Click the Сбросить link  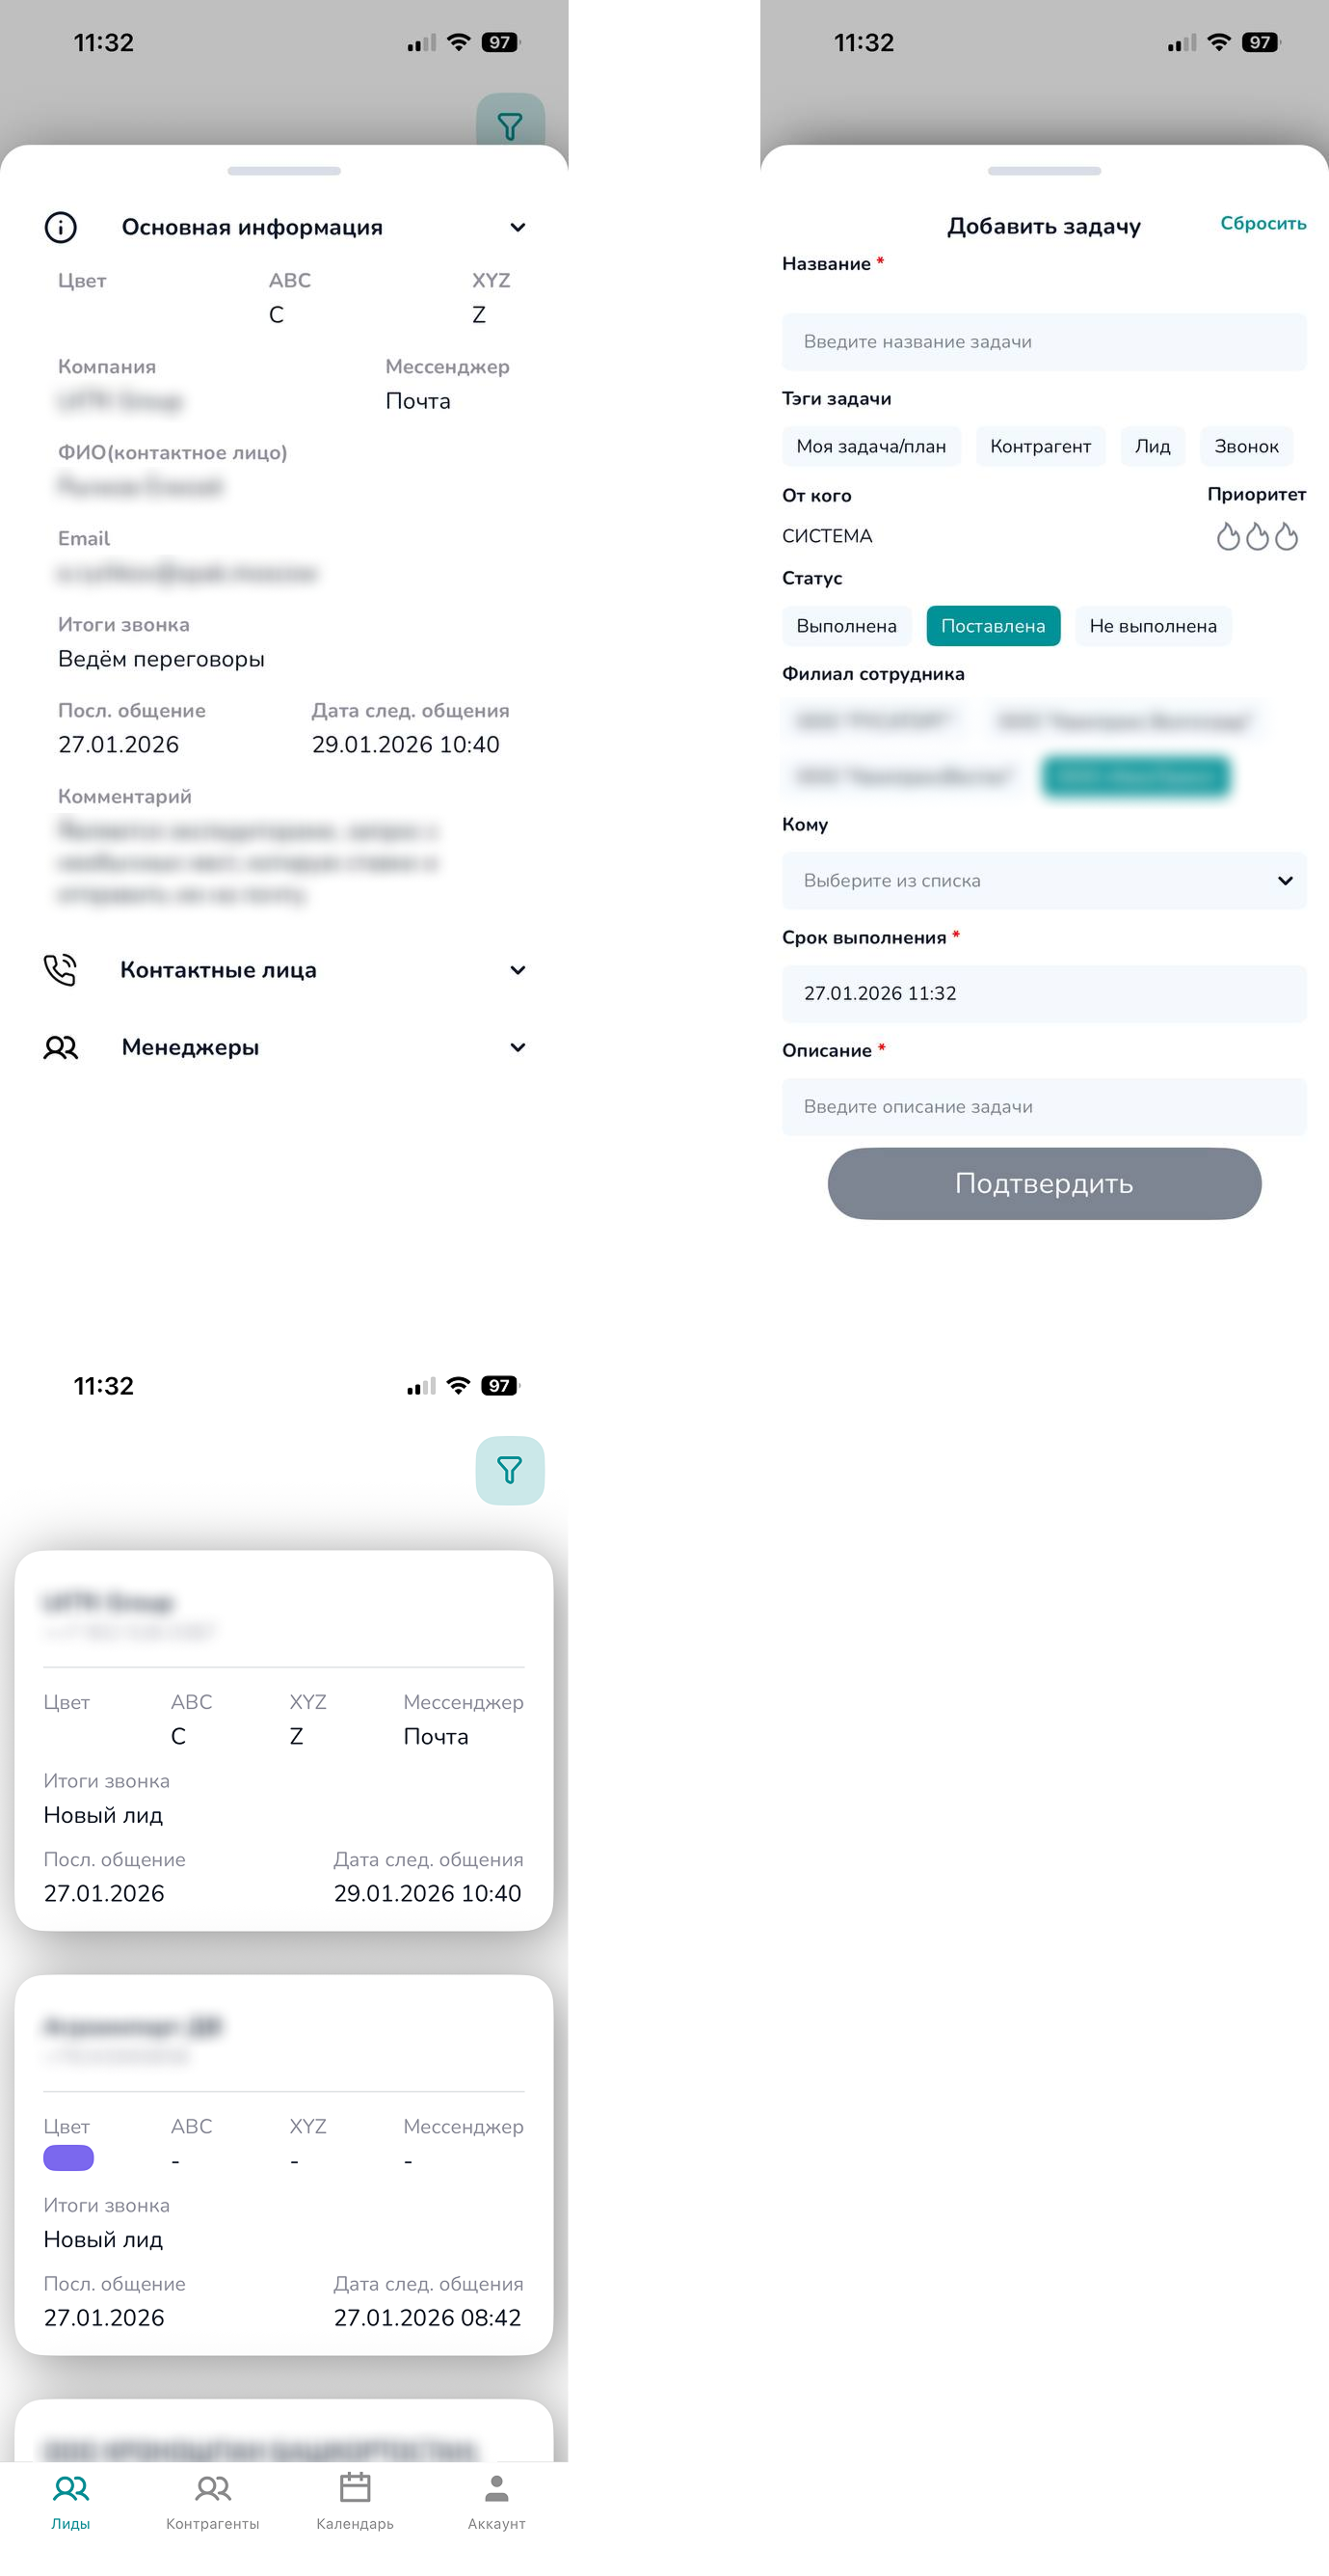1263,223
